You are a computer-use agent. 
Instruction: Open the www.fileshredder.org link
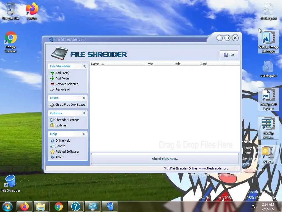(x=214, y=168)
